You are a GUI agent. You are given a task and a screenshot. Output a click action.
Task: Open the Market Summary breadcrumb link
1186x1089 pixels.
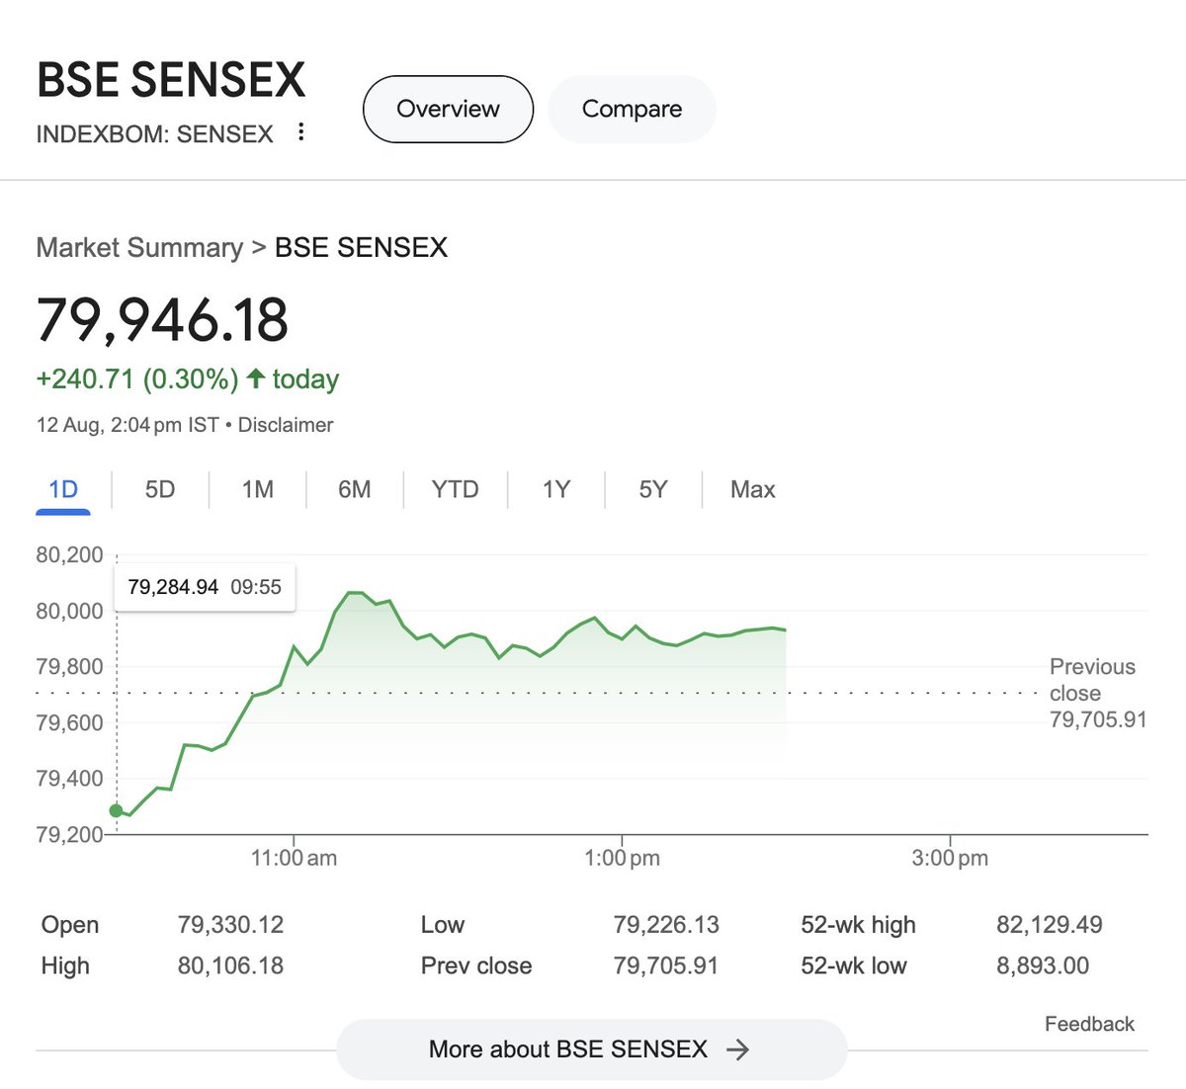click(x=139, y=247)
